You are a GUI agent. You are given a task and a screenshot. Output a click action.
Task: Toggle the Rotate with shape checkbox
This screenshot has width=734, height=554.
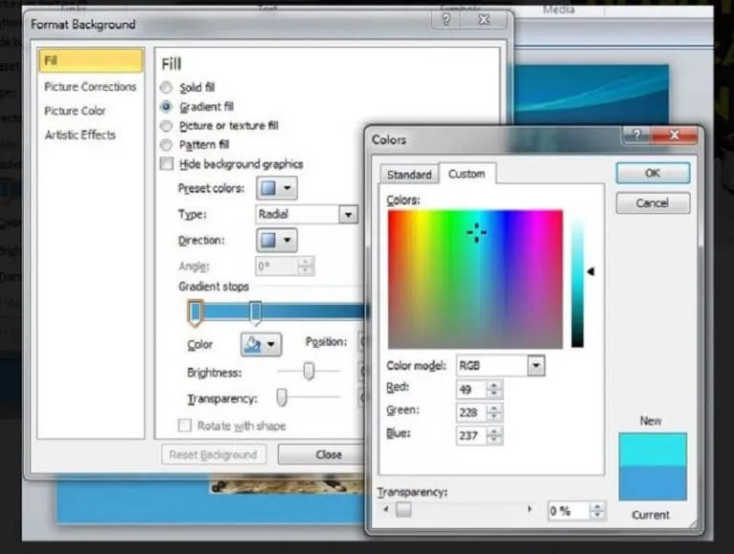(184, 425)
